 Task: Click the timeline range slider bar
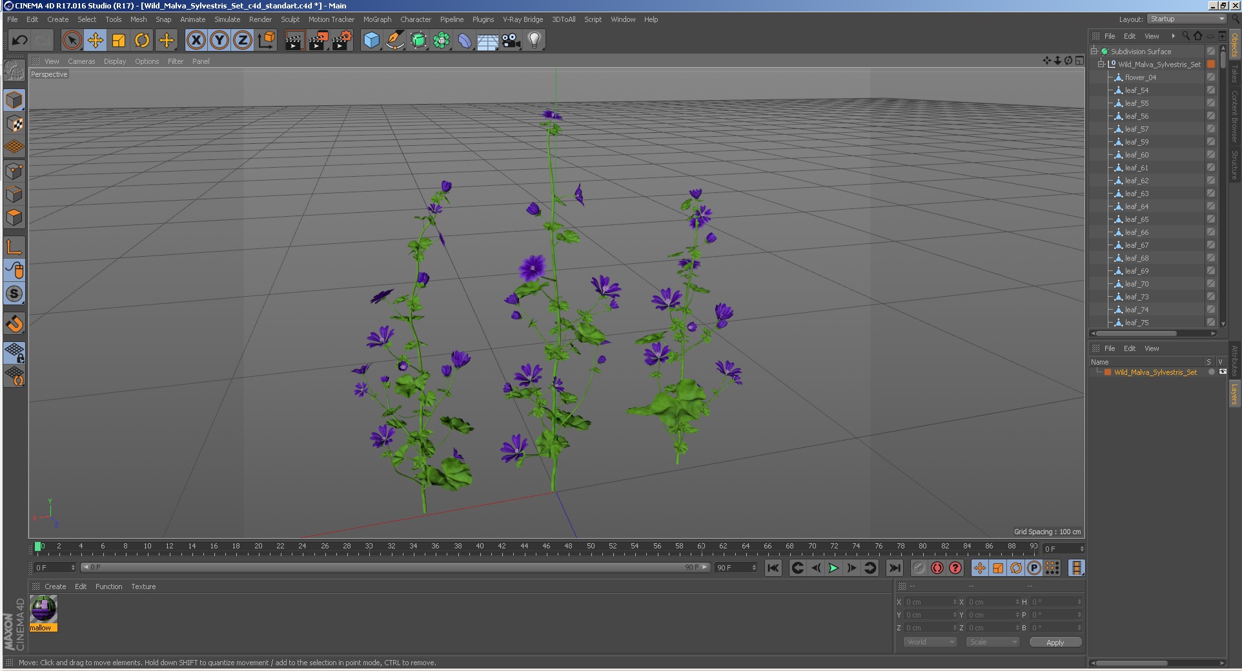click(x=395, y=567)
